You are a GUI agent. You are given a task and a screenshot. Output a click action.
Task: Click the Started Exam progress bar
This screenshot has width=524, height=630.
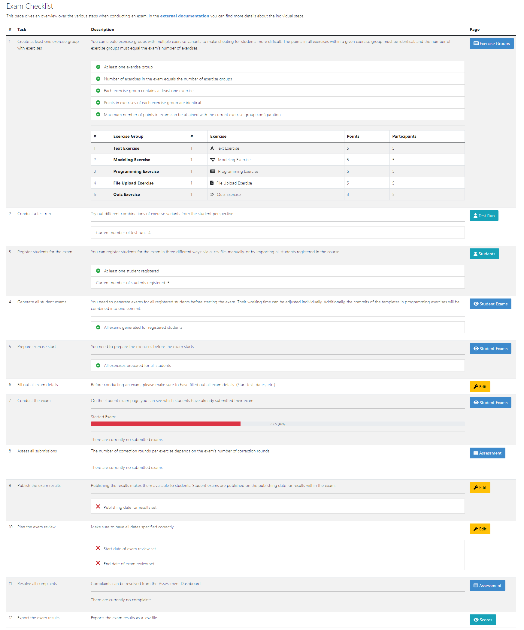[x=277, y=424]
